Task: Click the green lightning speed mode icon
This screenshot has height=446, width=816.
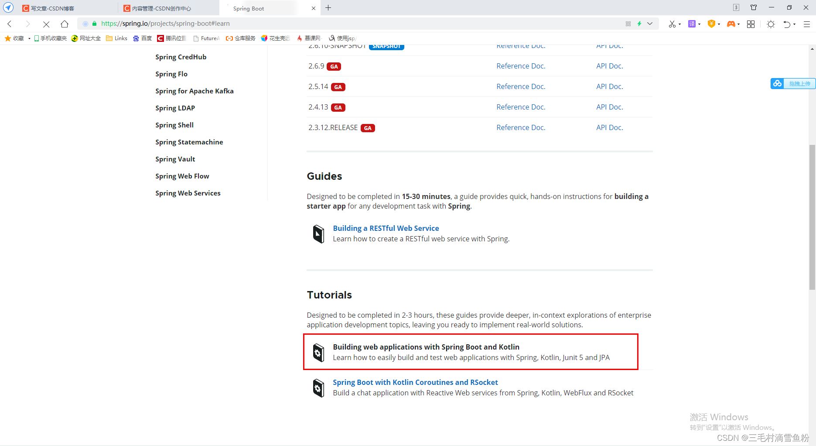Action: (x=639, y=24)
